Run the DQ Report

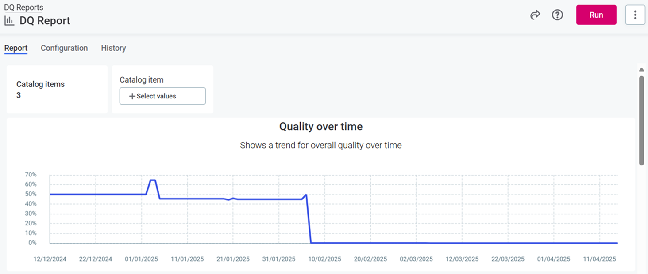click(596, 15)
